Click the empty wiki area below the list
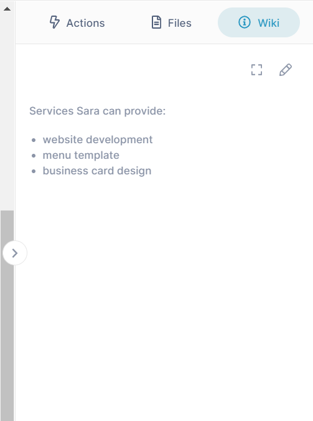The height and width of the screenshot is (421, 313). 164,295
